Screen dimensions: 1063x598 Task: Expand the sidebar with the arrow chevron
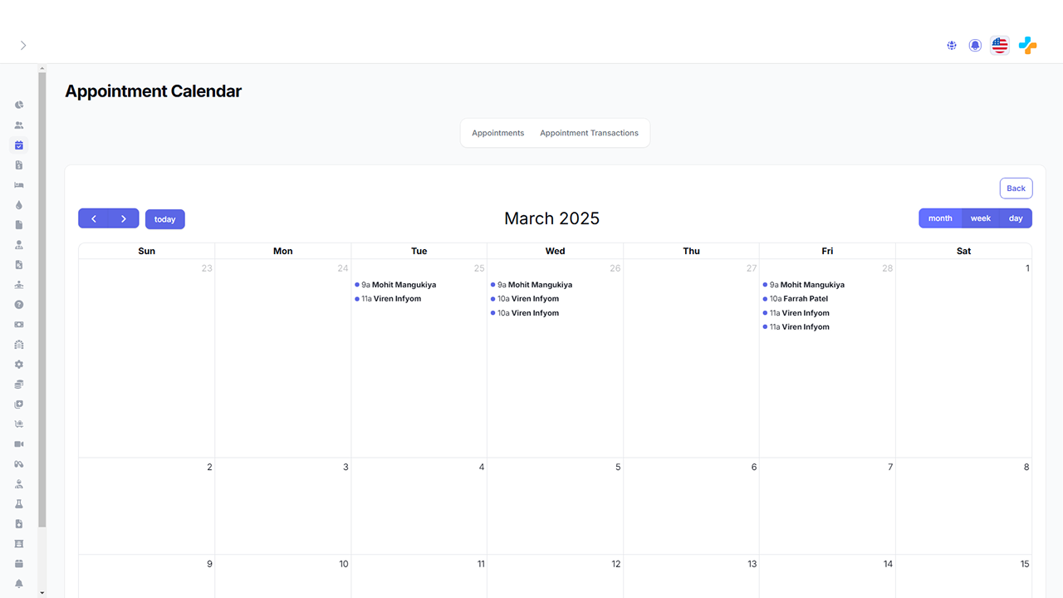pyautogui.click(x=23, y=46)
